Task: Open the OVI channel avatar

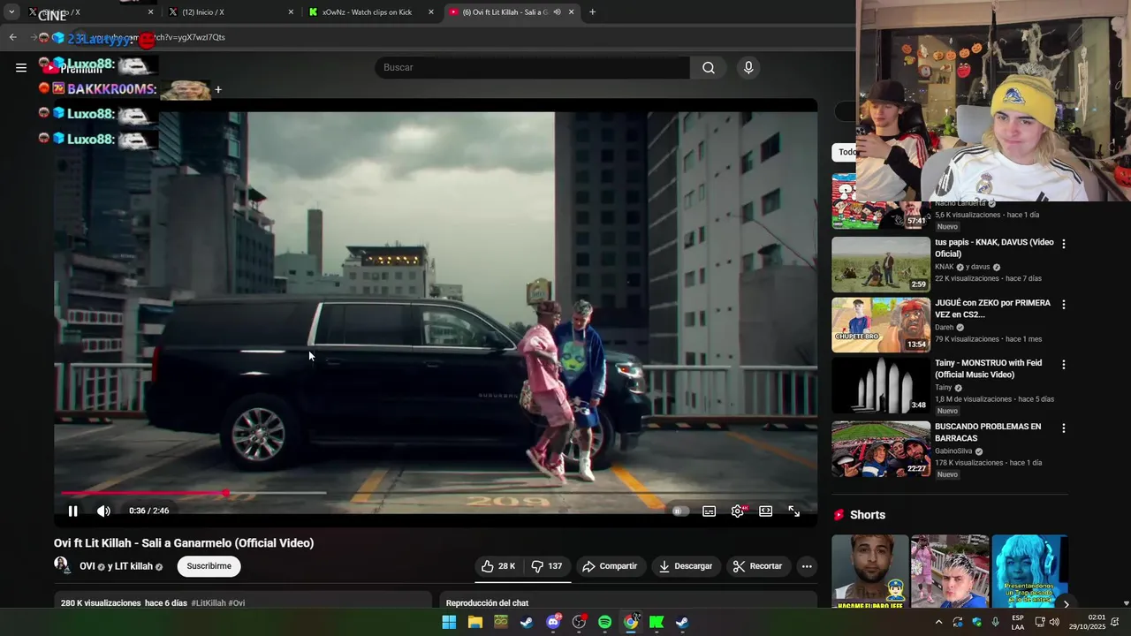Action: tap(62, 565)
